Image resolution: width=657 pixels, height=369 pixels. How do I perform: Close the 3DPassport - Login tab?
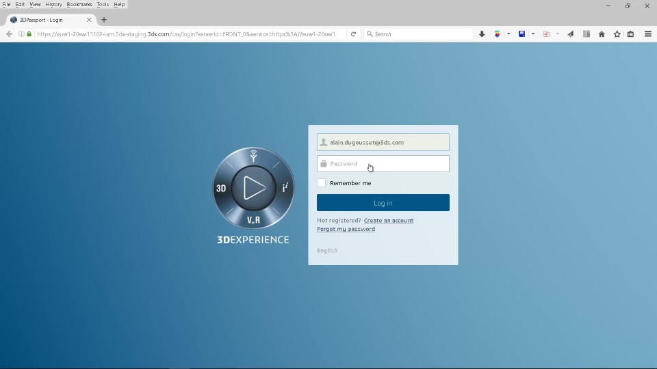coord(89,20)
